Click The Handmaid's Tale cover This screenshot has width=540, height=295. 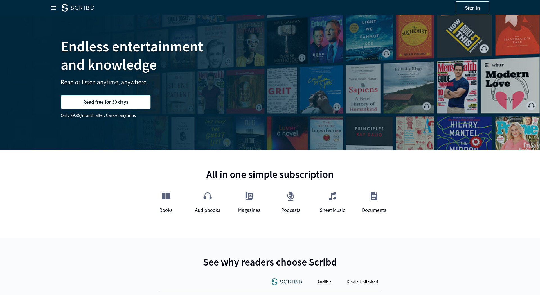[x=517, y=35]
